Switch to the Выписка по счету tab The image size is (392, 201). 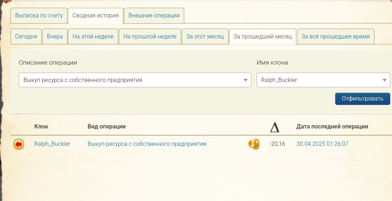click(x=39, y=16)
